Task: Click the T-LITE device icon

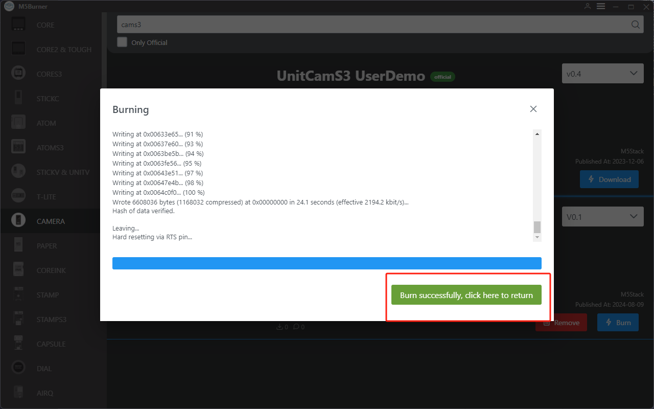Action: 18,196
